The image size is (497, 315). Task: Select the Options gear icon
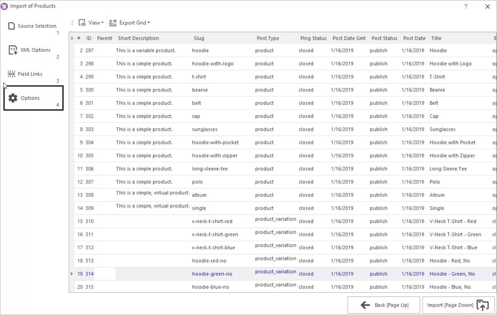13,98
